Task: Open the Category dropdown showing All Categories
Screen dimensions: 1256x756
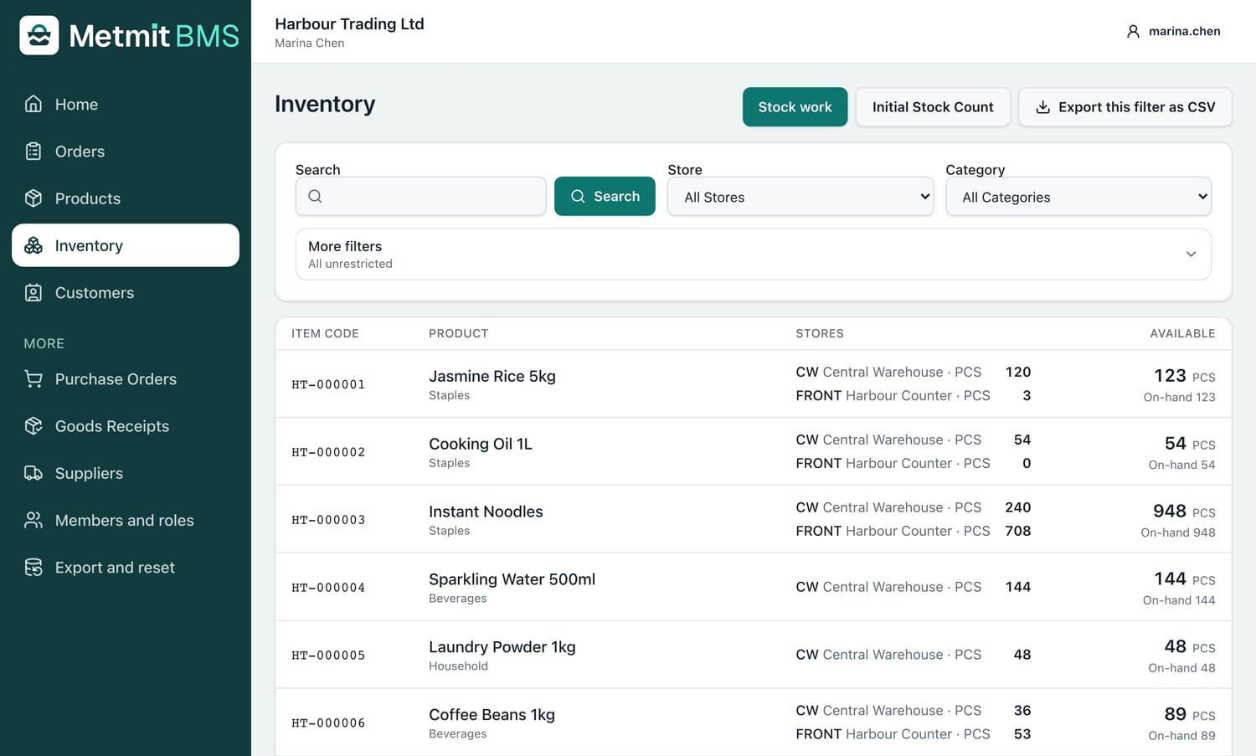Action: [1078, 197]
